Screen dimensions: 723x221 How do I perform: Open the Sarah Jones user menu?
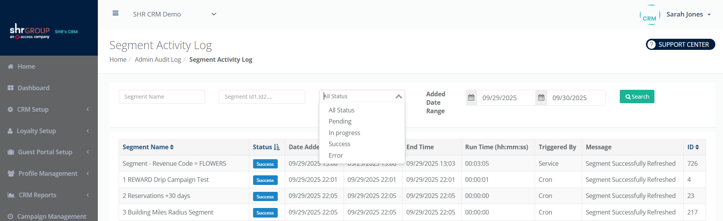click(x=688, y=14)
